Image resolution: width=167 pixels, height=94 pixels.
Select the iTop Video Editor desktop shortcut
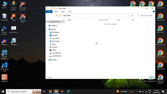[x=23, y=18]
